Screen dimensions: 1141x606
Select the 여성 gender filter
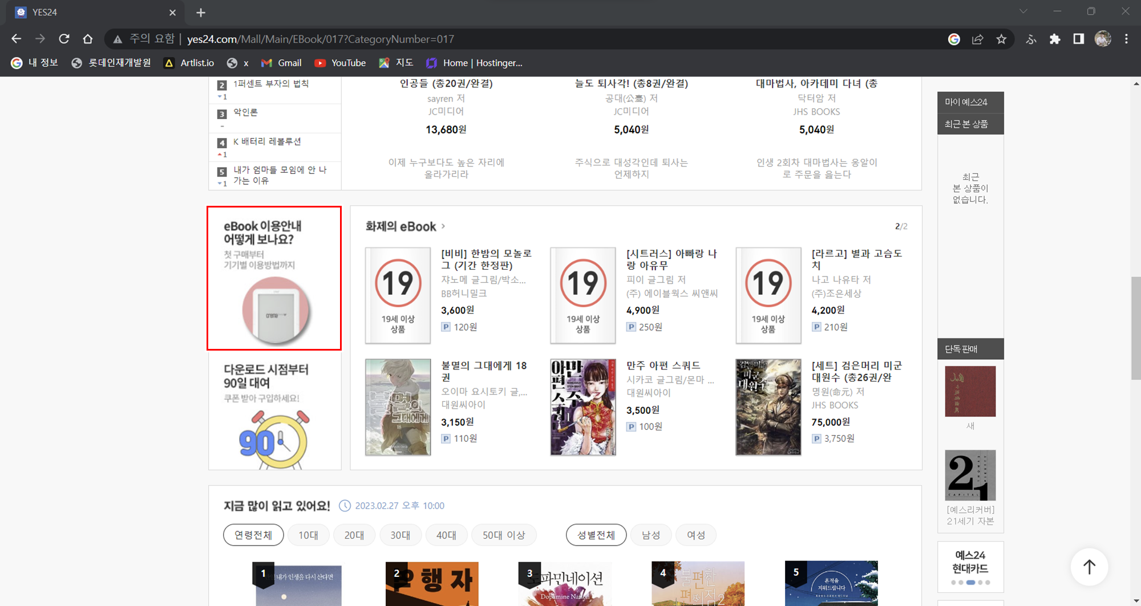tap(696, 535)
